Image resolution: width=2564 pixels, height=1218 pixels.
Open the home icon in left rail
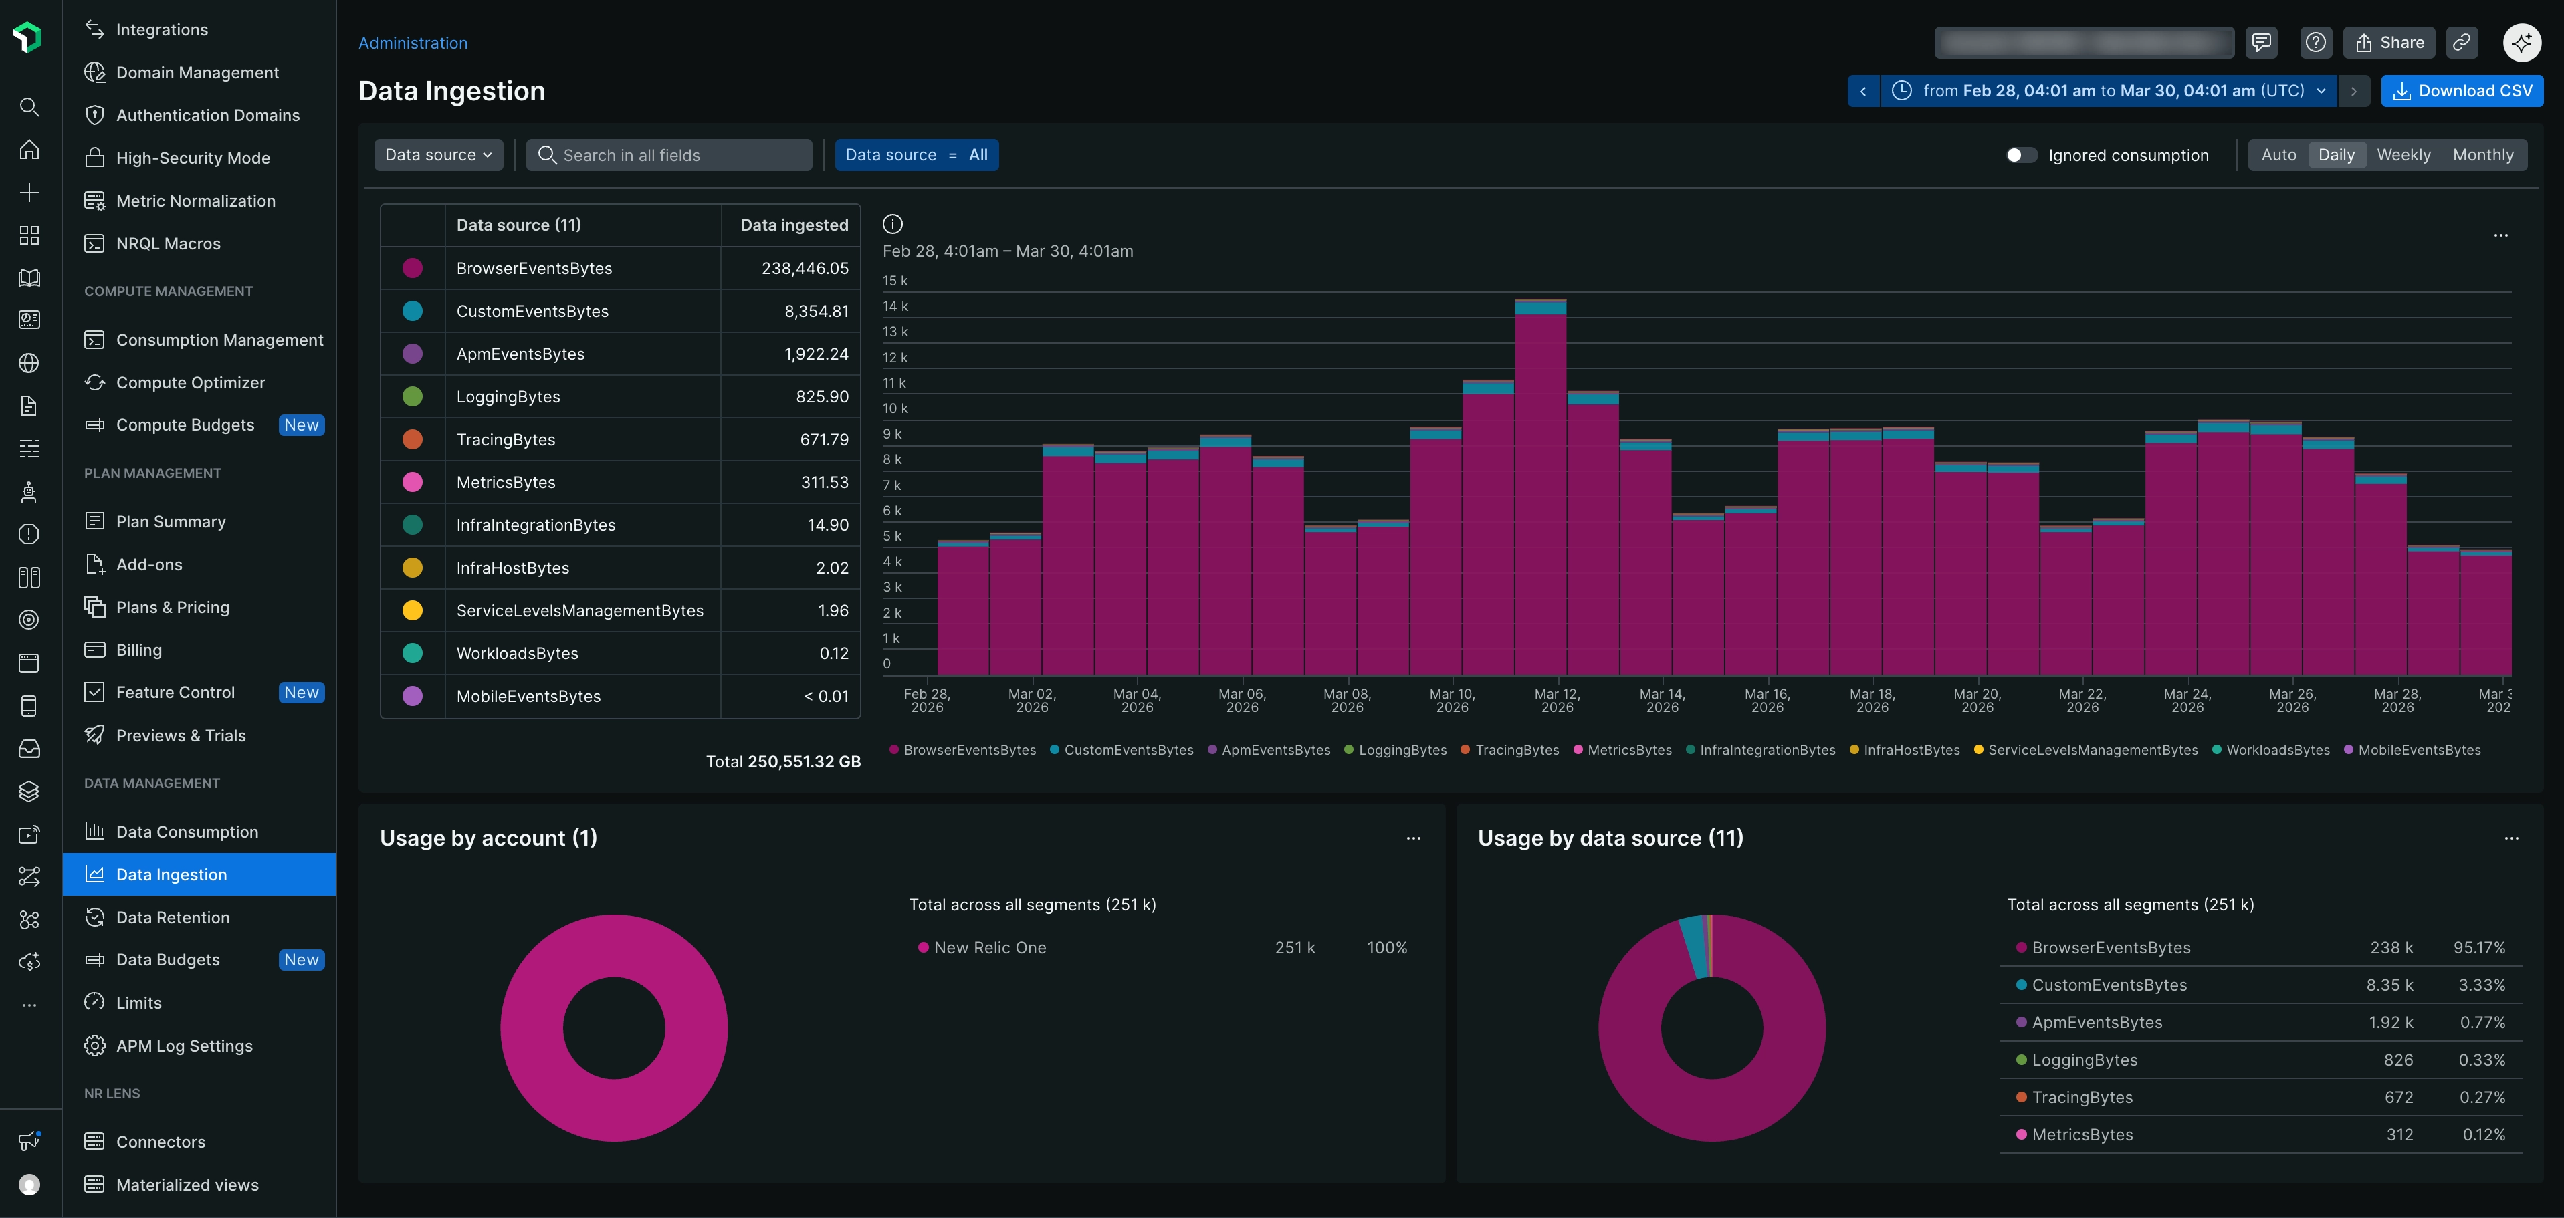coord(30,149)
